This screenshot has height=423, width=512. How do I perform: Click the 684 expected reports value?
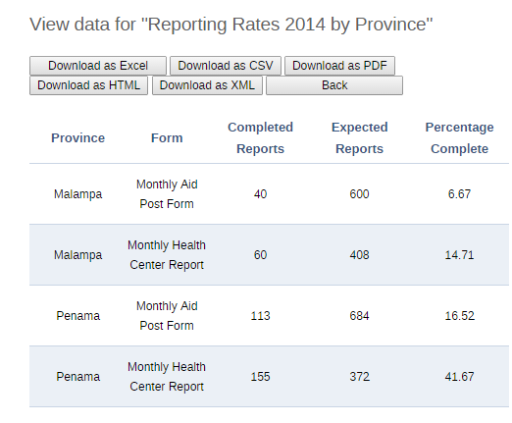pos(359,316)
